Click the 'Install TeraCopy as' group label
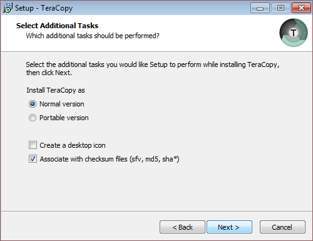Screen dimensions: 313x241 click(x=56, y=90)
